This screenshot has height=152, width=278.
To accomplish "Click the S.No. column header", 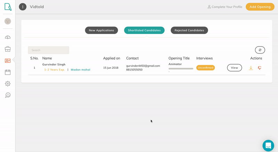I will tap(34, 58).
